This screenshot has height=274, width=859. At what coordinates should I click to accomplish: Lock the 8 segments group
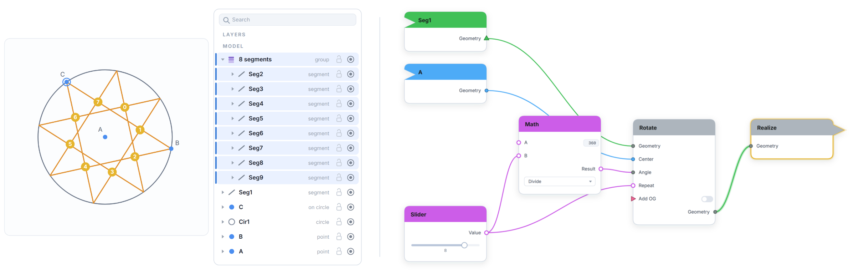[x=339, y=59]
